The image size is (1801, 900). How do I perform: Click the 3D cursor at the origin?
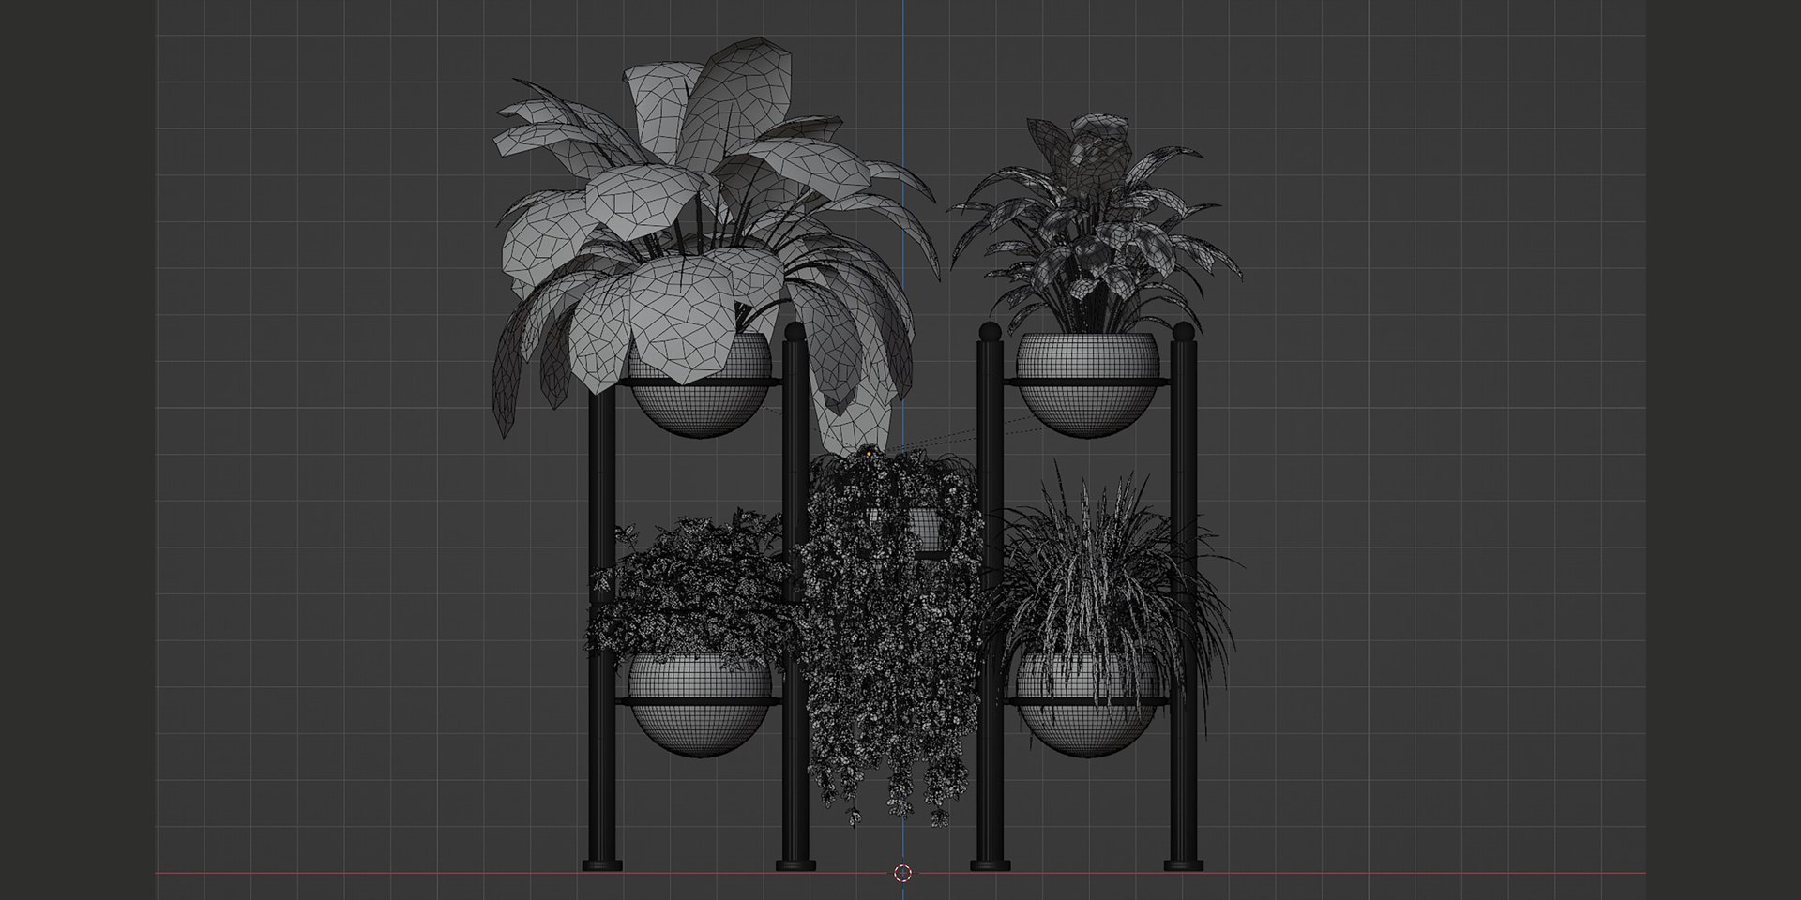pos(902,874)
